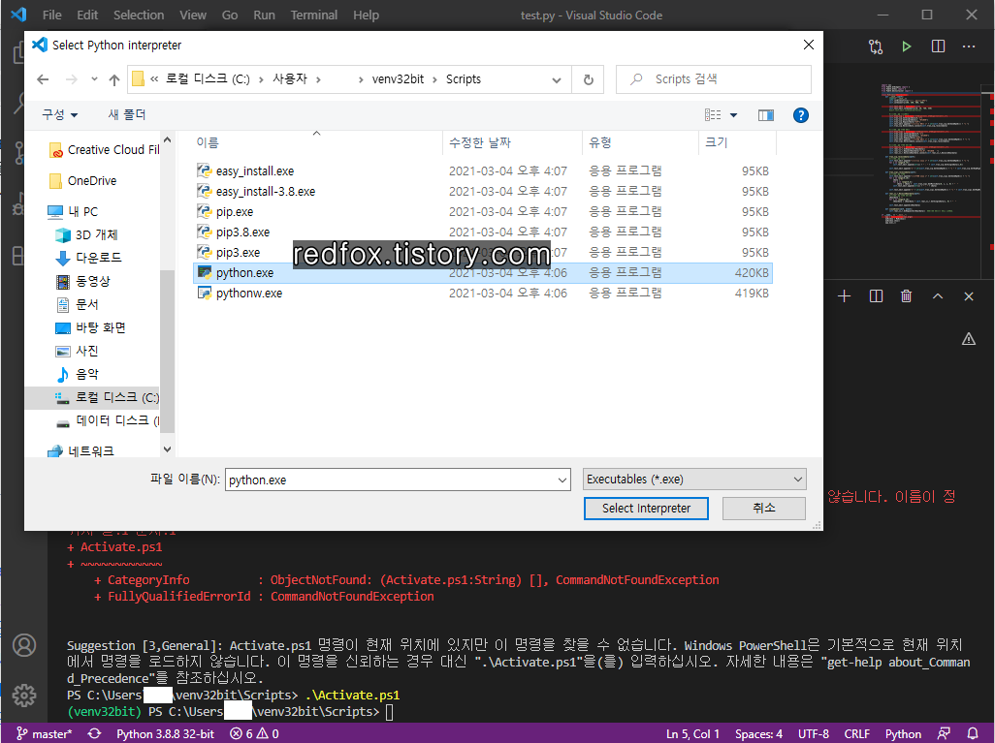
Task: Click Ln 5, Col 1 cursor position
Action: pos(692,733)
